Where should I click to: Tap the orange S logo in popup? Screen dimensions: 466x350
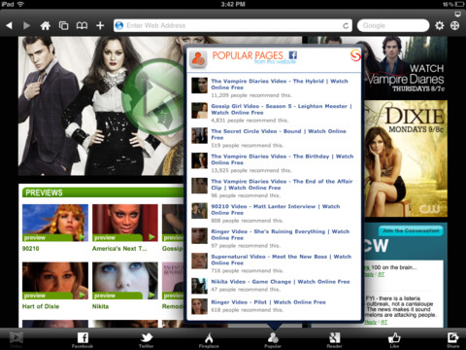355,55
